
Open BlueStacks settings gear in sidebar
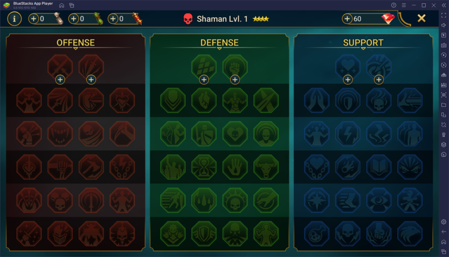444,222
